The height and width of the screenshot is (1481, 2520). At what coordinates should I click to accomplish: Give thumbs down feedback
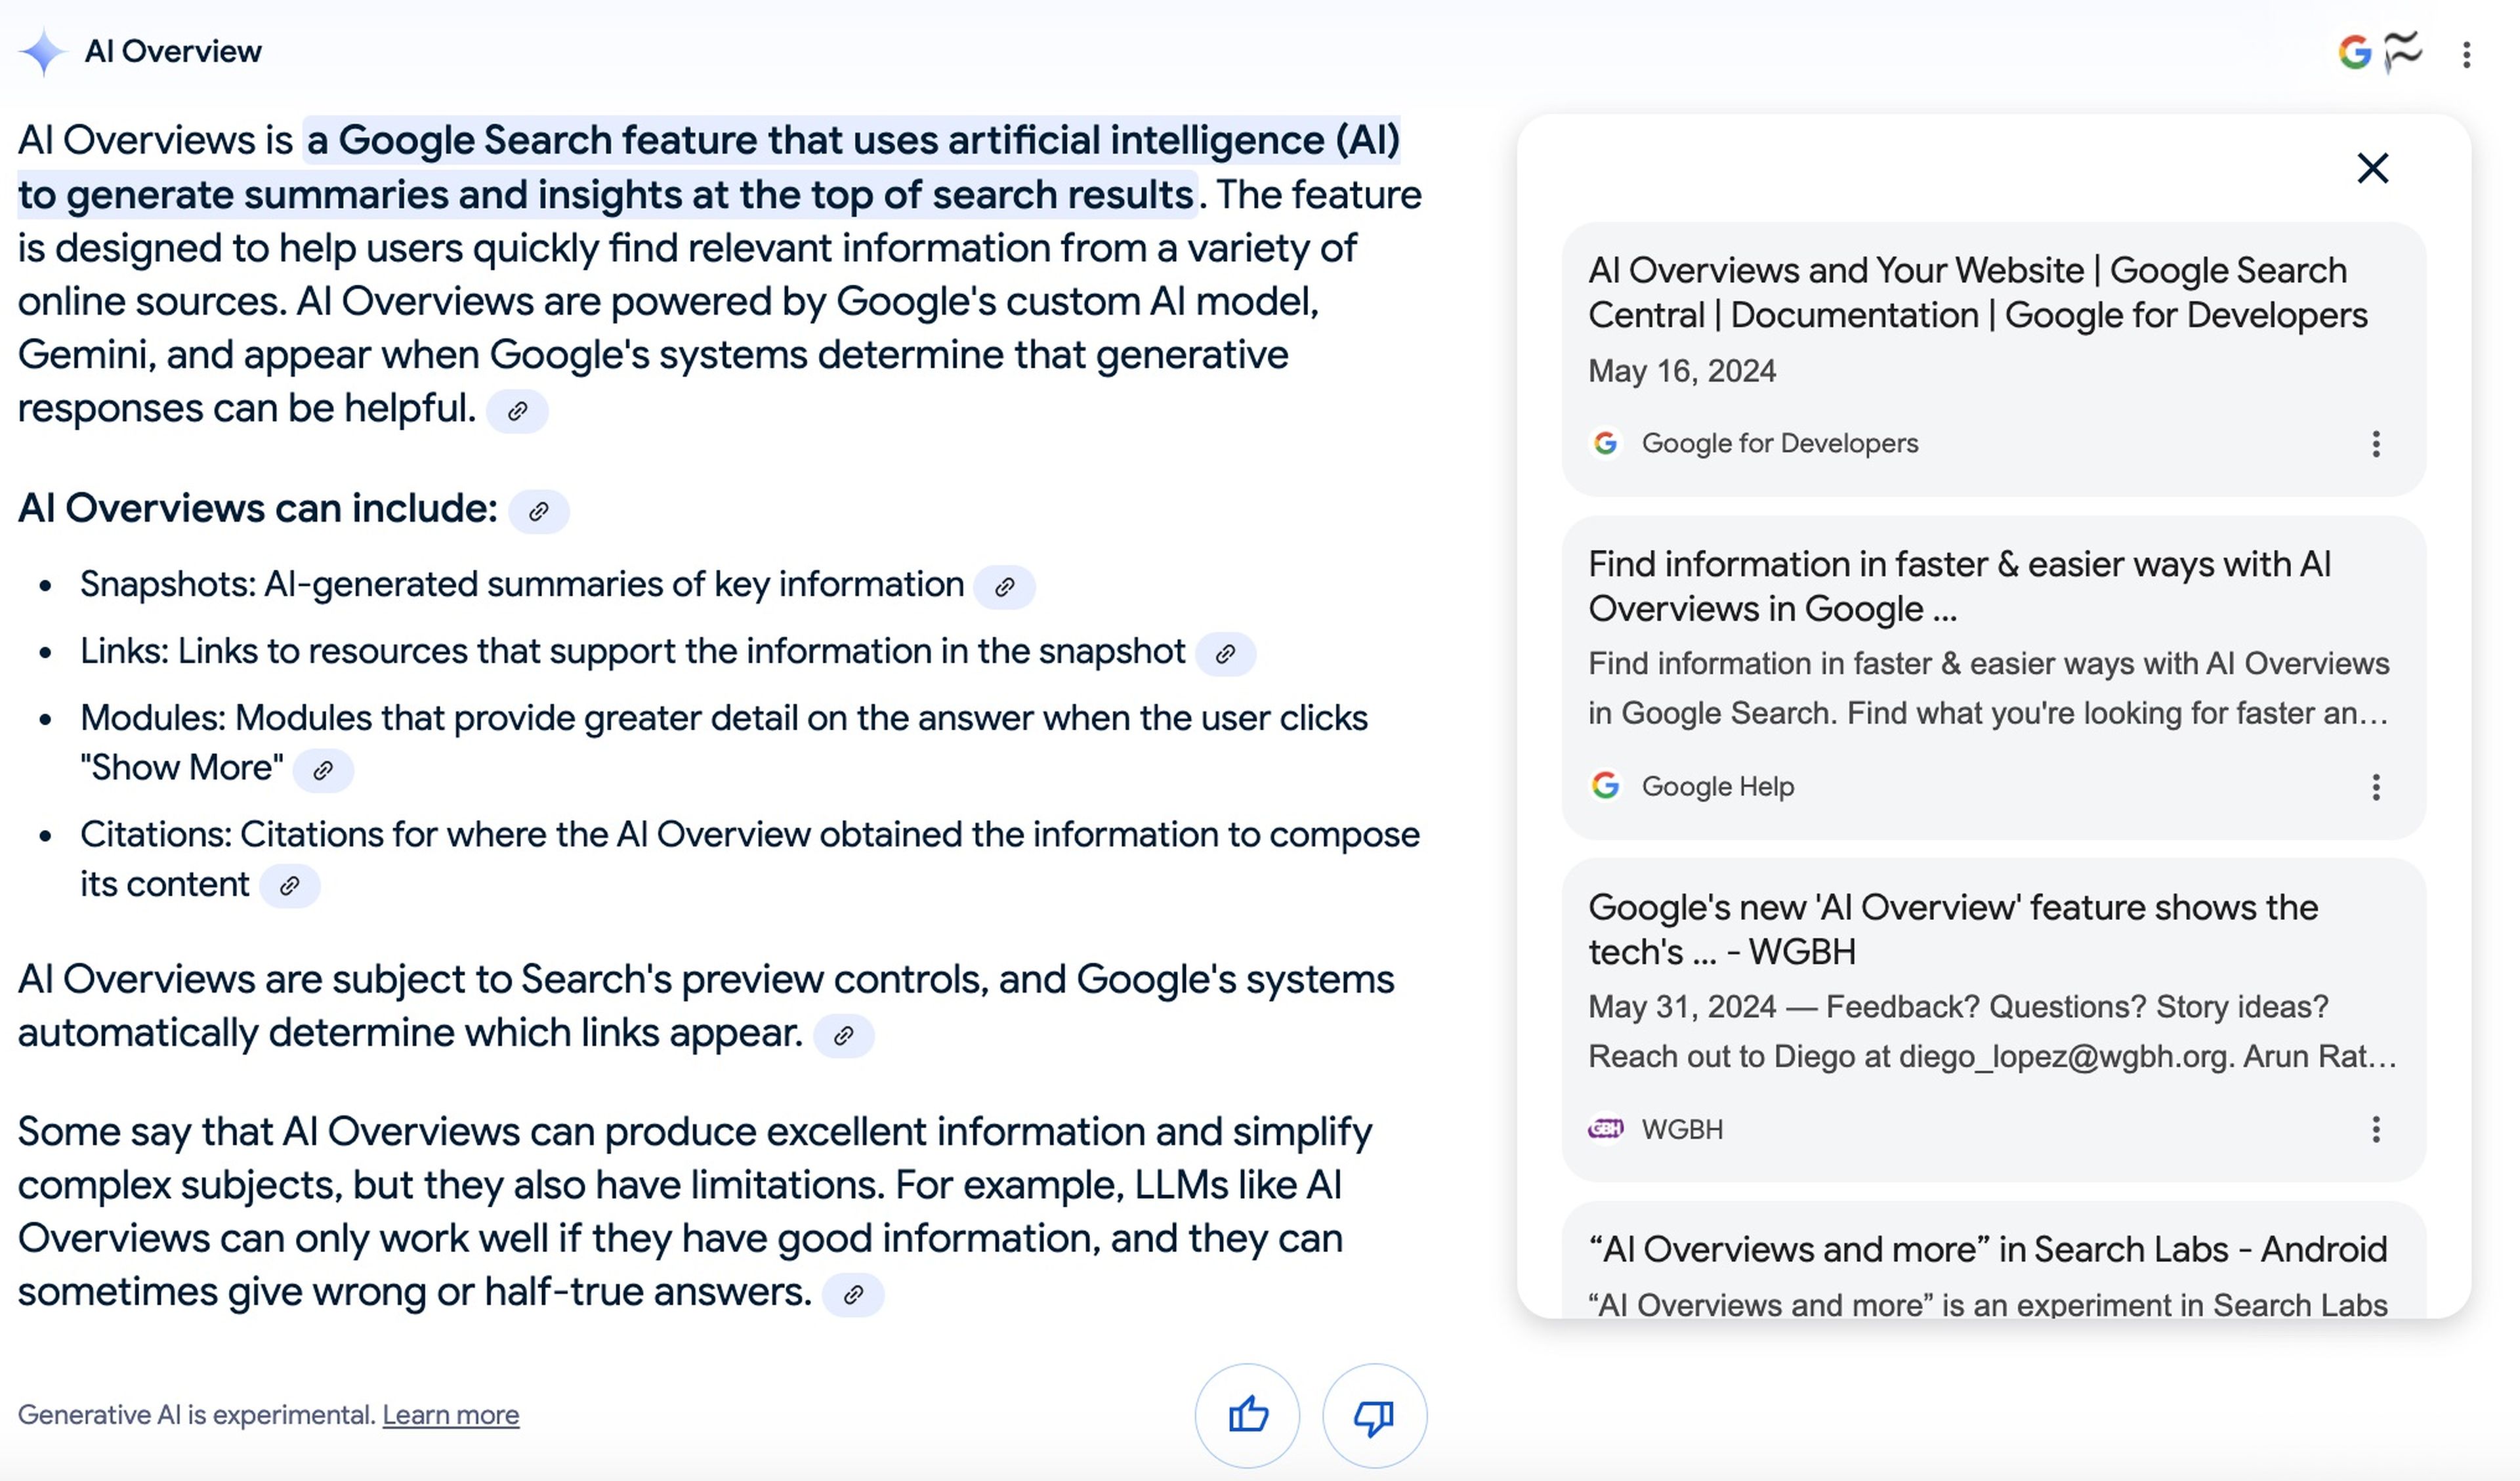point(1374,1415)
